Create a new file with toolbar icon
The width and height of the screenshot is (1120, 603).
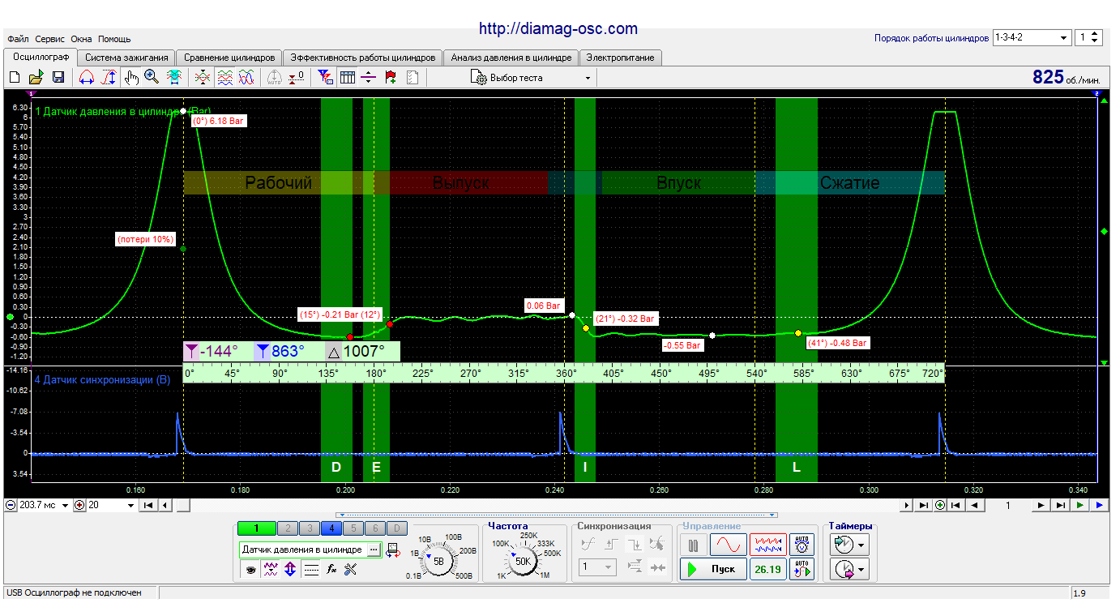14,78
